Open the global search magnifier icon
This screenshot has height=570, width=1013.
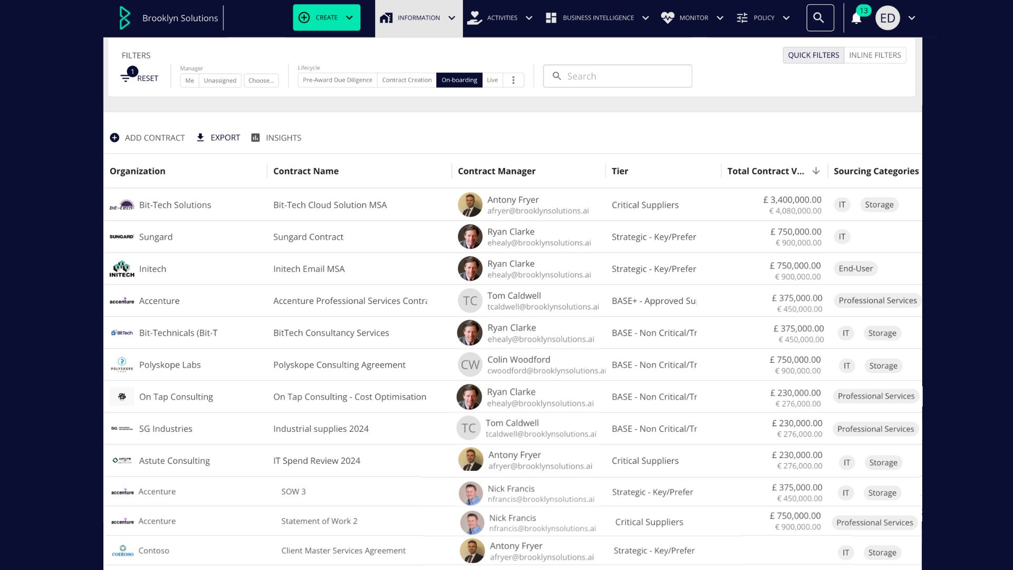(x=820, y=17)
